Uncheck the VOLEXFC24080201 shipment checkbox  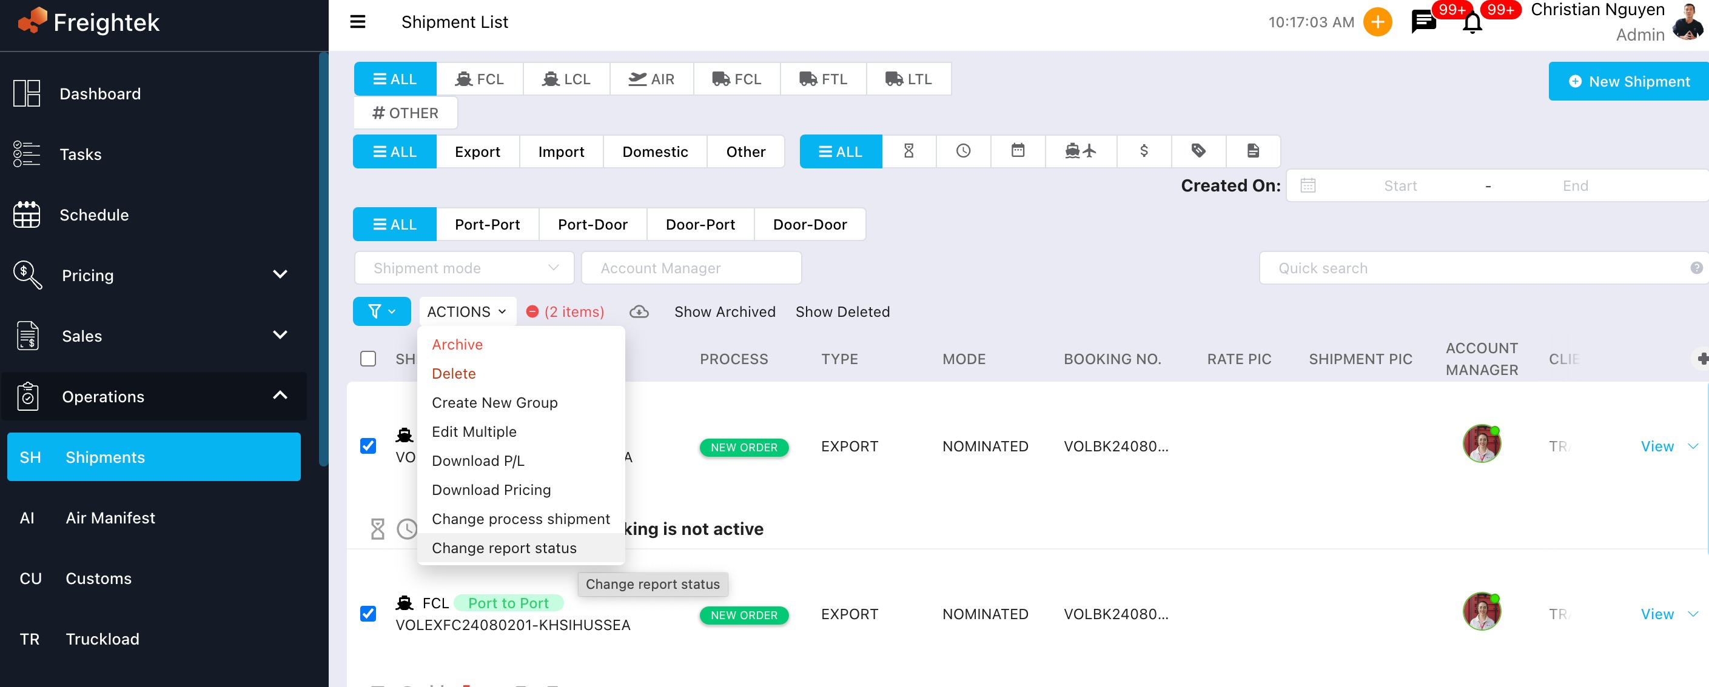tap(368, 614)
